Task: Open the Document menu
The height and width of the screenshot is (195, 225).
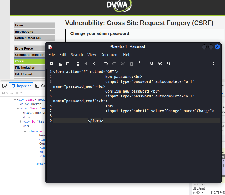Action: coord(109,54)
